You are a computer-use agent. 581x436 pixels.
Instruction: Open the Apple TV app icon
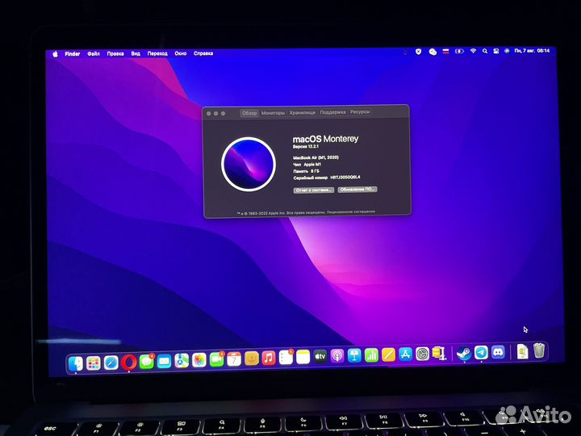point(320,357)
